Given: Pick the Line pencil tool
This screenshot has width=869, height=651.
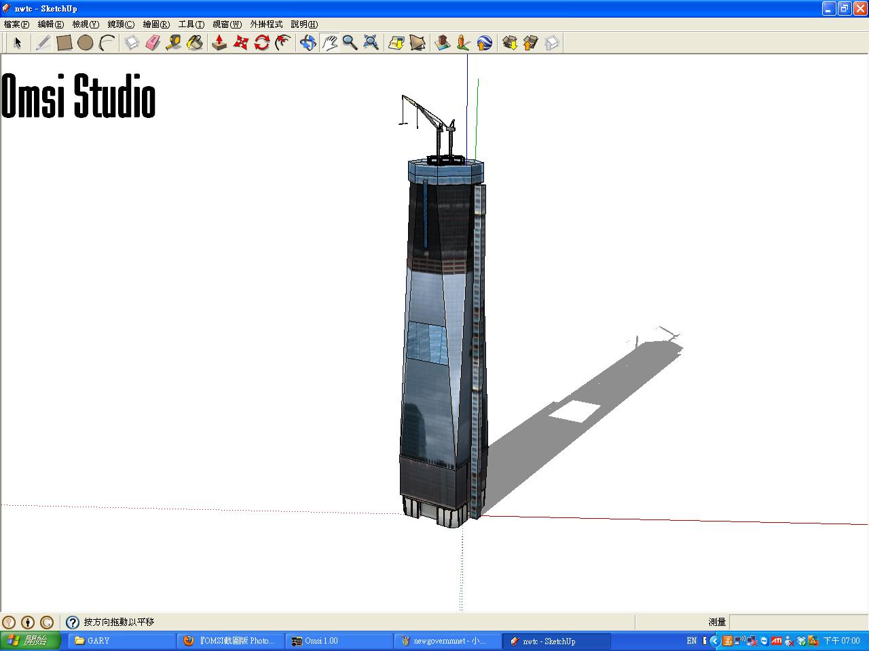Looking at the screenshot, I should click(43, 43).
